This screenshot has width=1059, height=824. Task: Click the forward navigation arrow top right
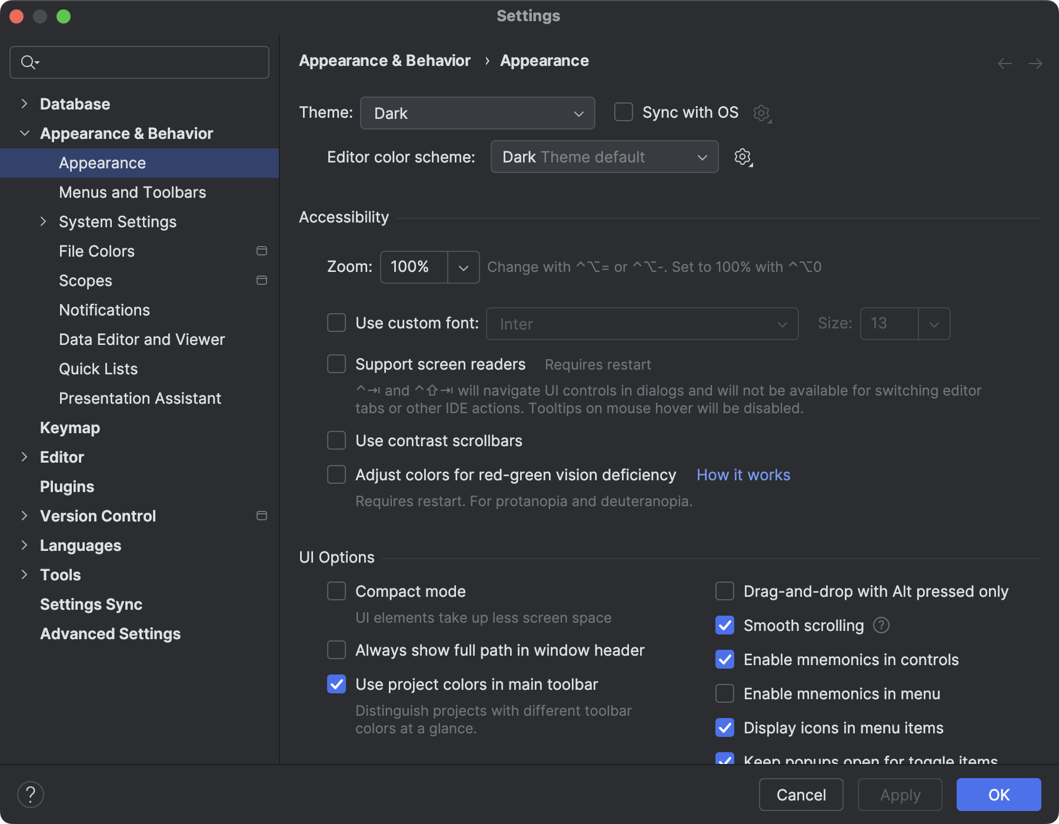(x=1035, y=63)
